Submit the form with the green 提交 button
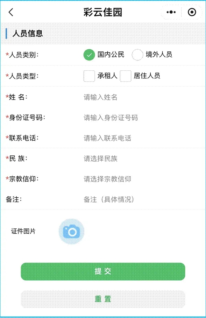This screenshot has width=206, height=318. pyautogui.click(x=103, y=271)
